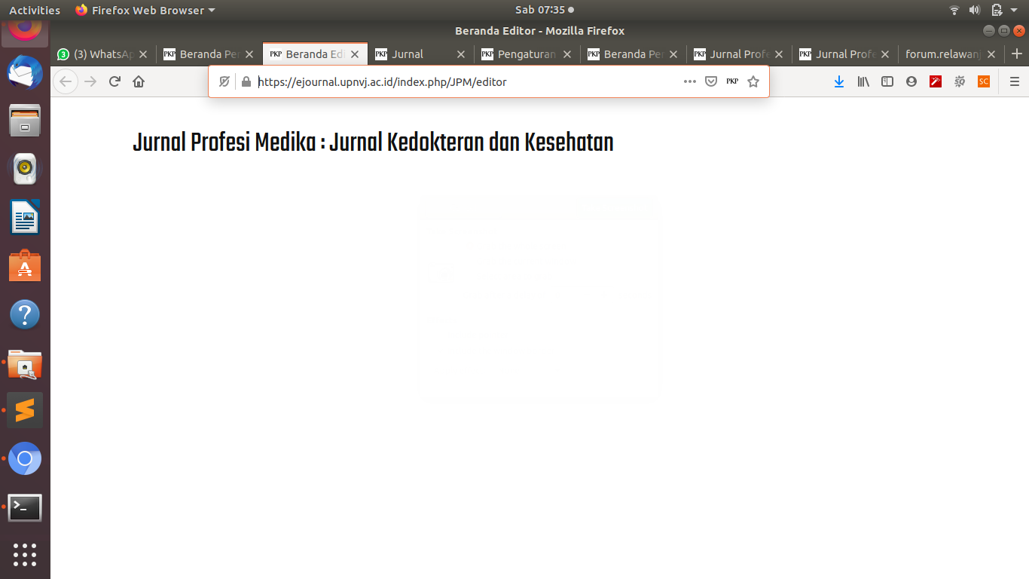Viewport: 1029px width, 579px height.
Task: Go to the Firefox home page
Action: tap(139, 81)
